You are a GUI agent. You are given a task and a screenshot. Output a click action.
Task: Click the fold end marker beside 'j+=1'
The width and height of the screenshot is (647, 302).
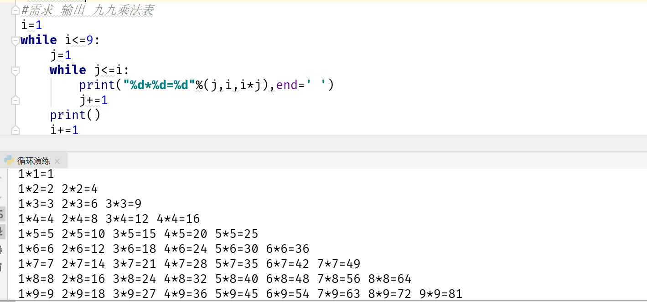15,100
